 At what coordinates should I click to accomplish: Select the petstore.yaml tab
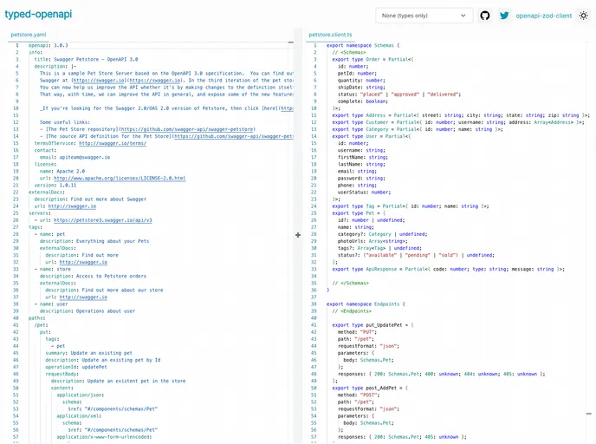tap(29, 35)
